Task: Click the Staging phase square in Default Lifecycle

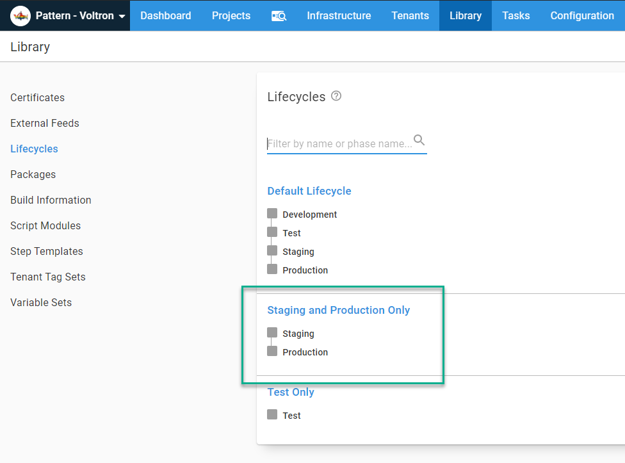Action: pyautogui.click(x=272, y=251)
